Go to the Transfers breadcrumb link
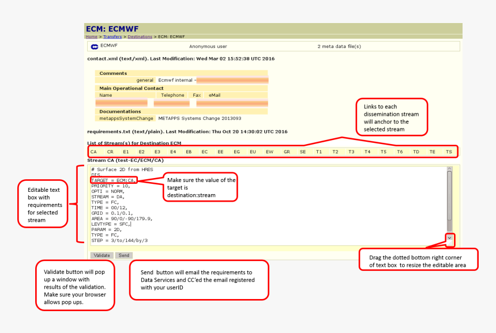The image size is (496, 333). 112,36
